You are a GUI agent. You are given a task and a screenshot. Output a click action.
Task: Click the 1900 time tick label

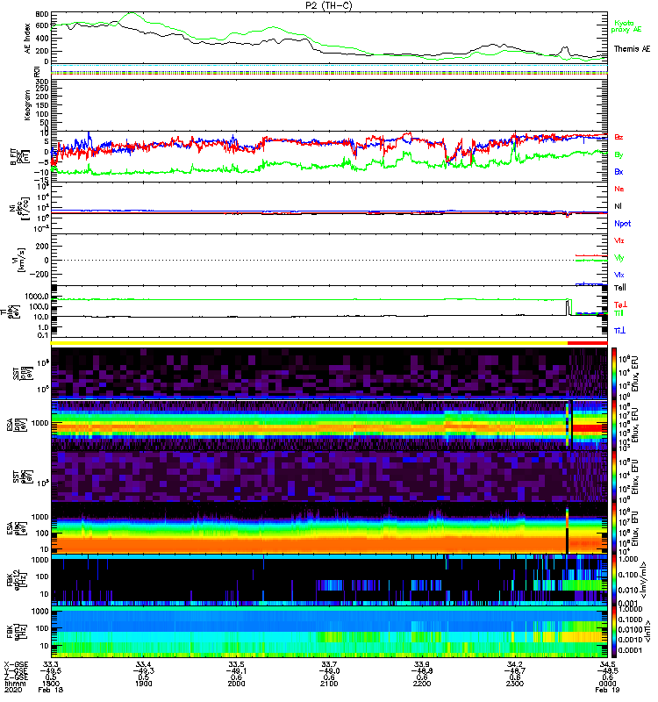click(x=143, y=684)
